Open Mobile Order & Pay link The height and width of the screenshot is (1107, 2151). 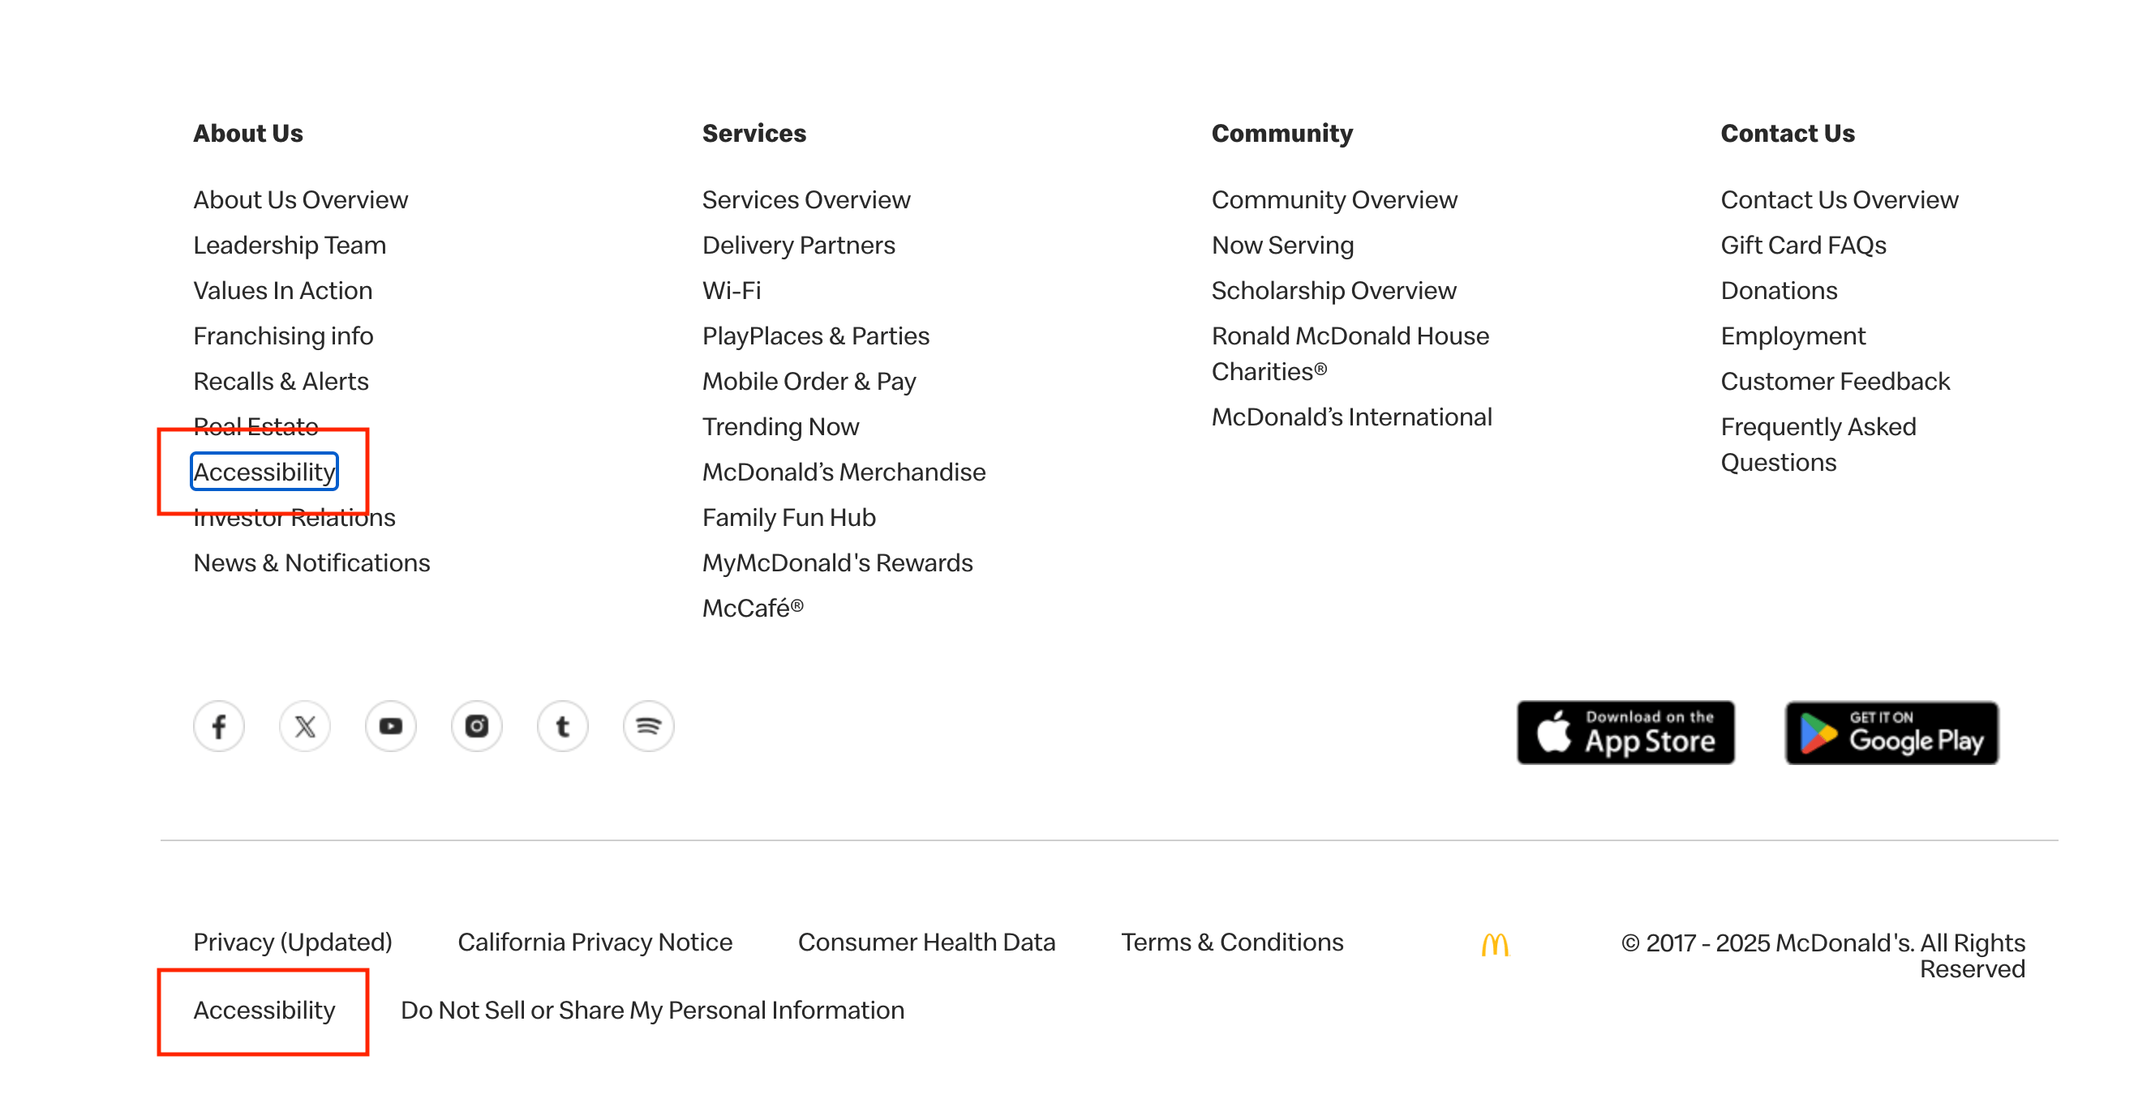(x=809, y=381)
